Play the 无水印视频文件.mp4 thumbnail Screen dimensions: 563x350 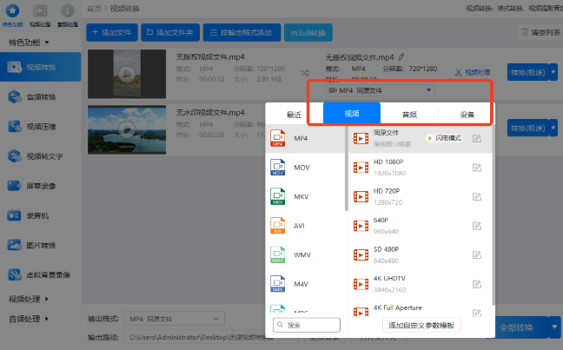127,129
